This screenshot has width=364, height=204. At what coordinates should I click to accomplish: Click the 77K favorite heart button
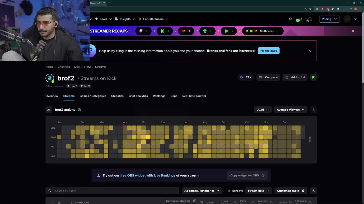246,77
